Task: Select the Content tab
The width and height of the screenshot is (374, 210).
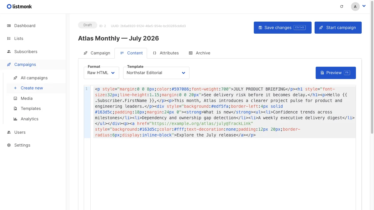Action: click(x=131, y=53)
